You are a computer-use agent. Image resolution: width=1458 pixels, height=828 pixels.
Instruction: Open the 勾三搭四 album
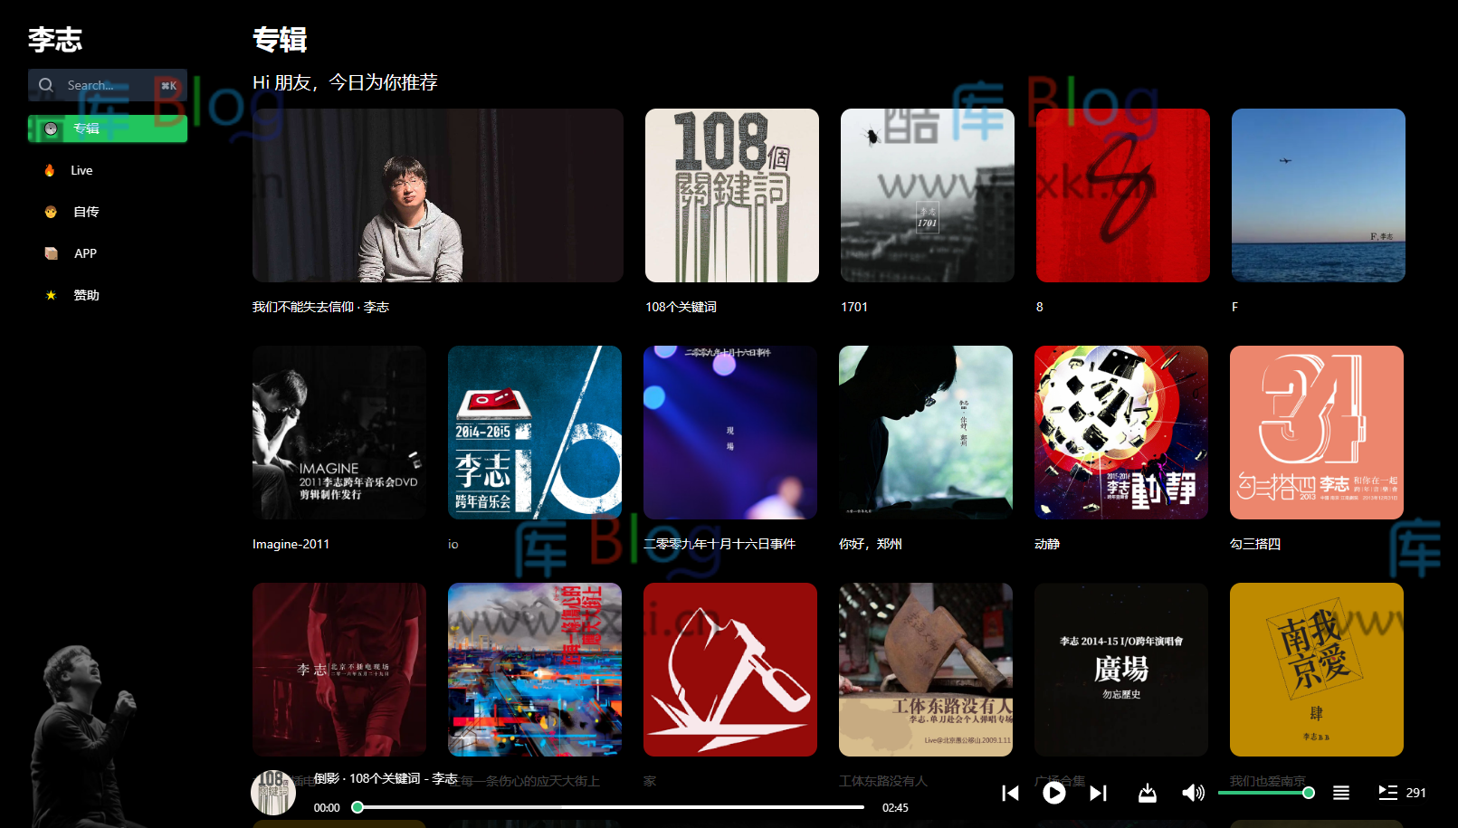tap(1317, 433)
